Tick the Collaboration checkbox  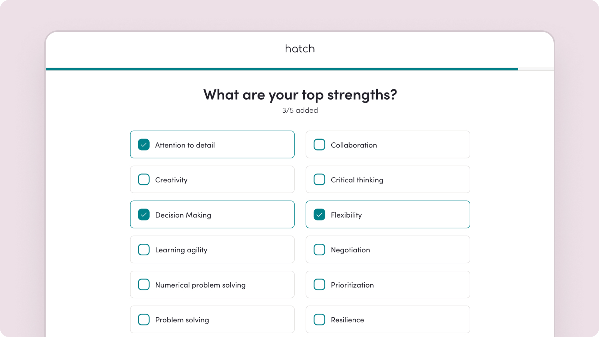click(x=319, y=145)
